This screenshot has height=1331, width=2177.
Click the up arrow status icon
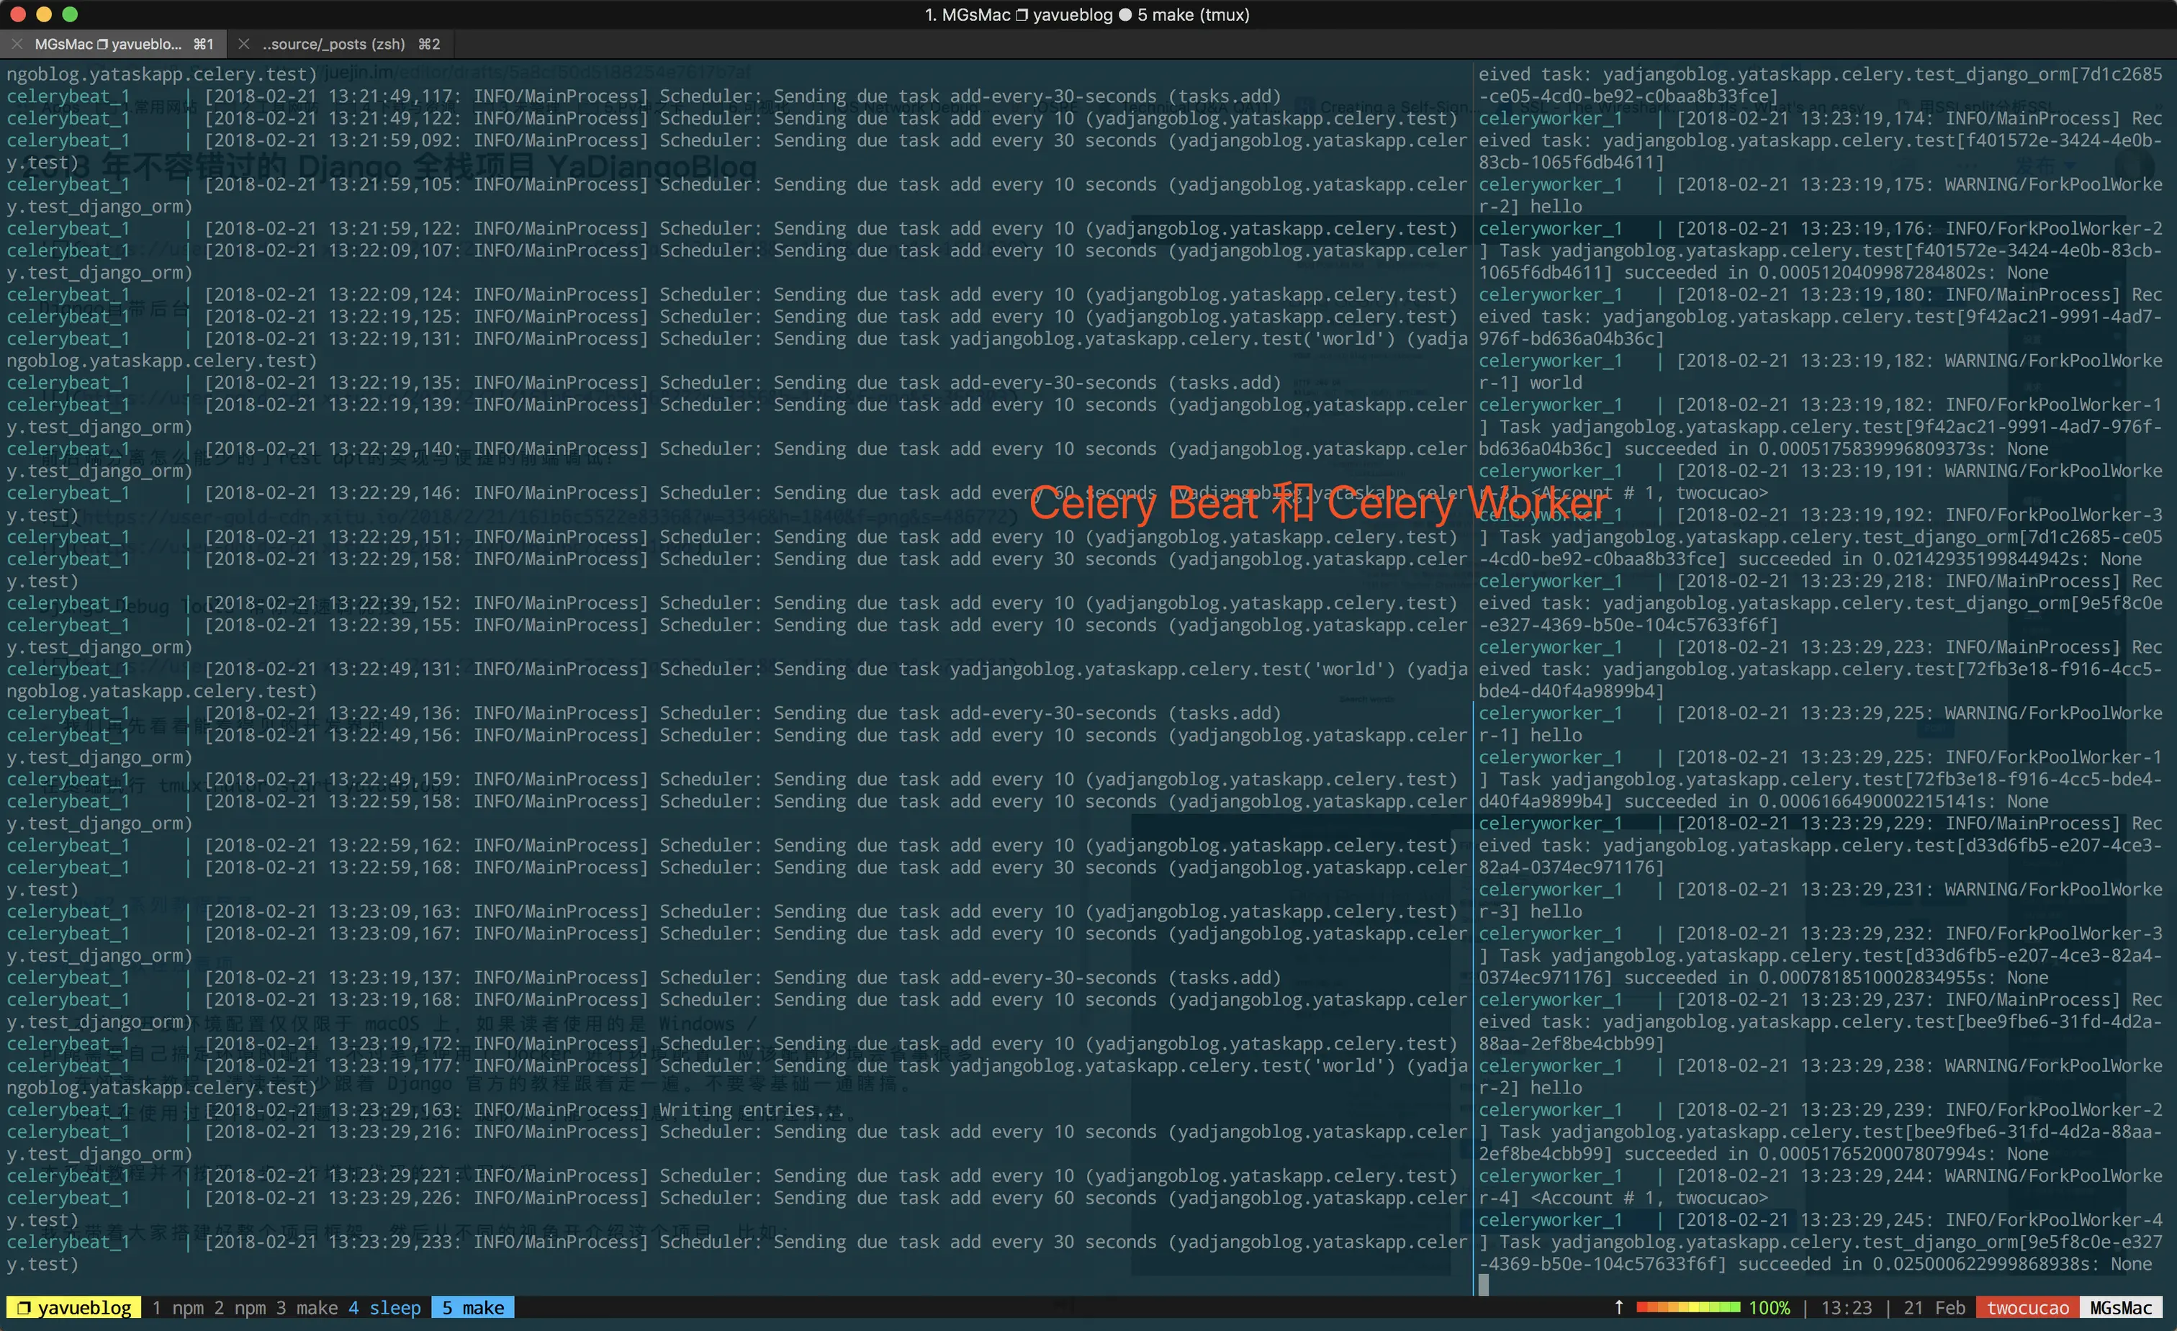pos(1618,1307)
